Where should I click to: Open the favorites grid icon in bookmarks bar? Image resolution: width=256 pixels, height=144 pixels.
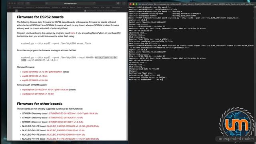click(x=10, y=7)
